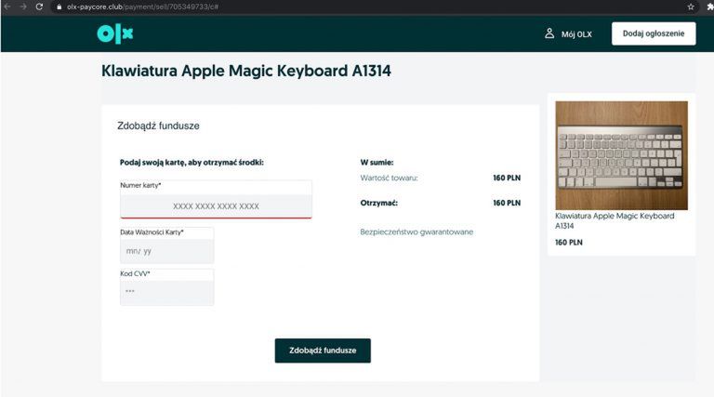Click the Bezpieczeństwo gwarantowane link

416,232
